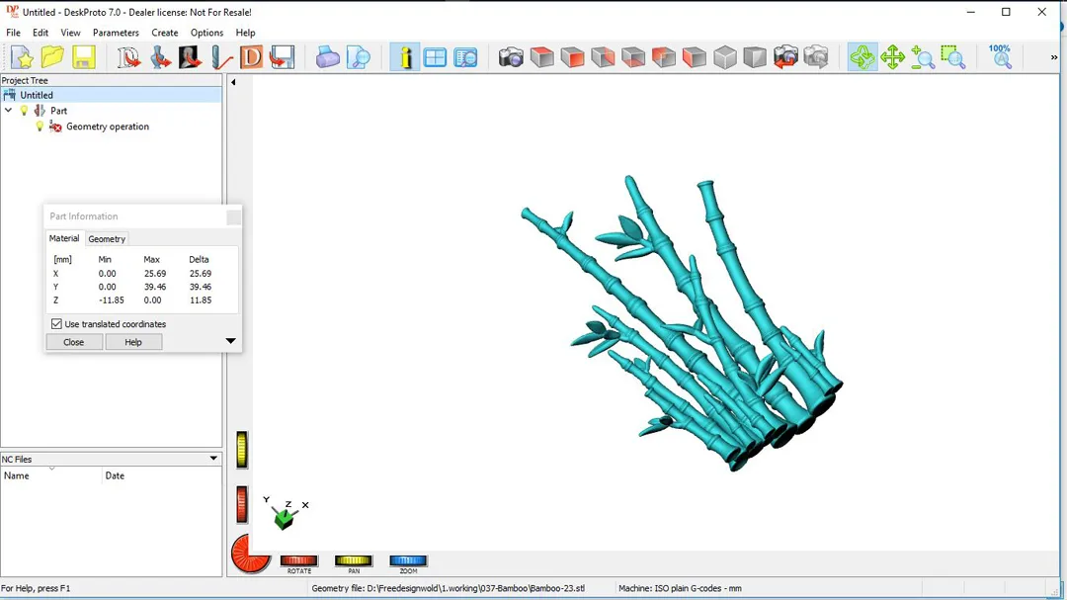Viewport: 1067px width, 600px height.
Task: Close Part Information via its title bar button
Action: (233, 216)
